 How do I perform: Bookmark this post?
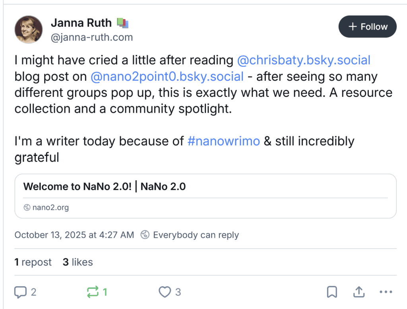(332, 292)
